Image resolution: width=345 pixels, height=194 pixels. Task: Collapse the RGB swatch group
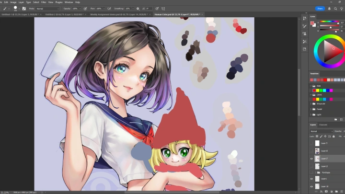pos(311,86)
